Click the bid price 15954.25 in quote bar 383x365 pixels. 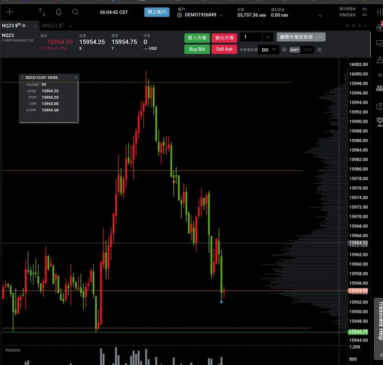[92, 42]
